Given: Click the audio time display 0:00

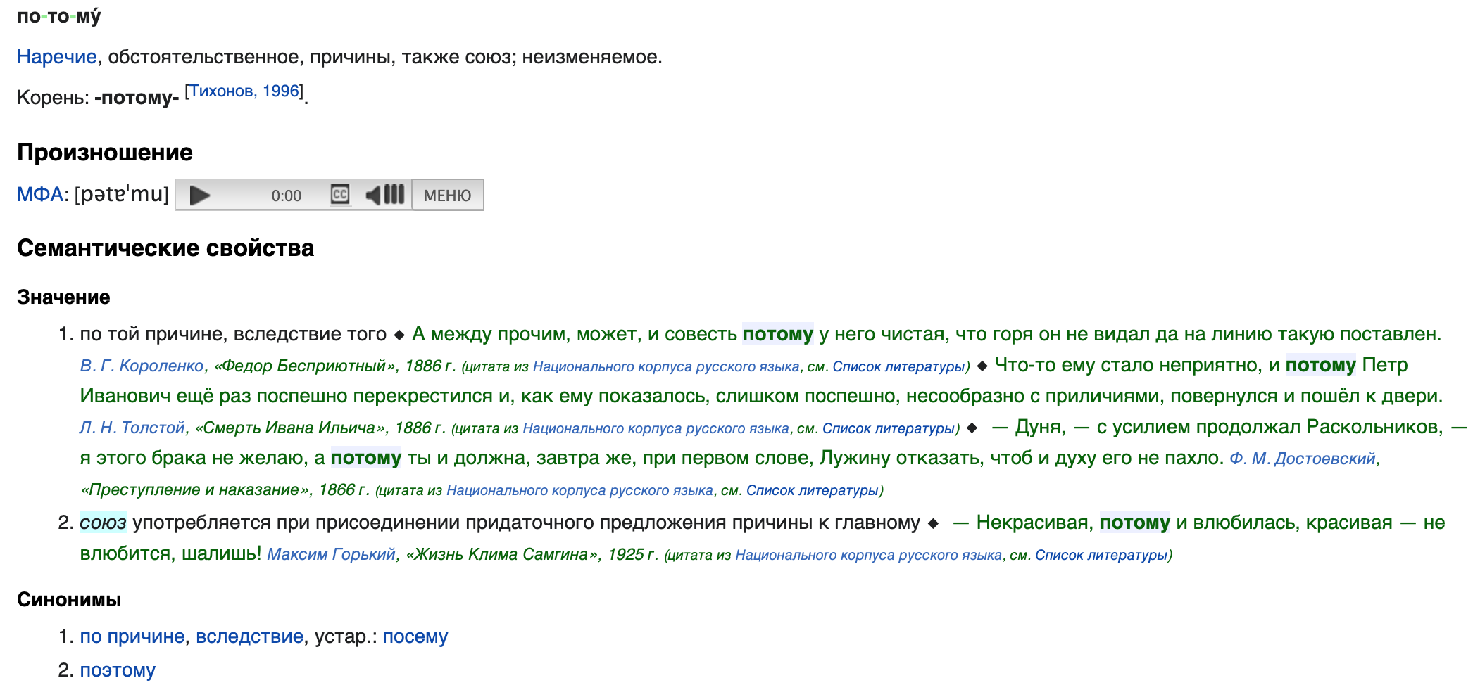Looking at the screenshot, I should coord(286,196).
